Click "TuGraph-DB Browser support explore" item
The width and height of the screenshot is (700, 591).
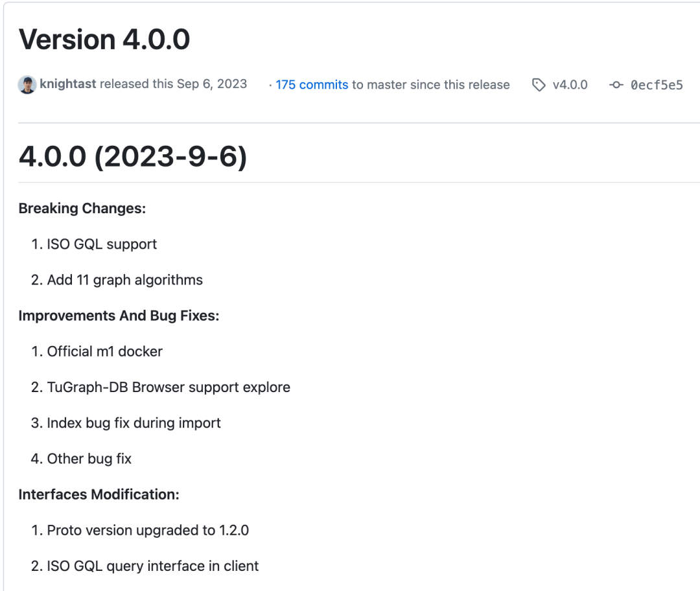tap(169, 387)
